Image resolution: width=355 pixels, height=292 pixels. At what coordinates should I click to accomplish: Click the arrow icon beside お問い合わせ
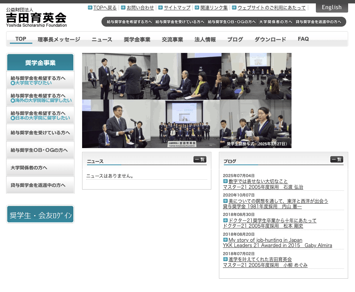[123, 8]
